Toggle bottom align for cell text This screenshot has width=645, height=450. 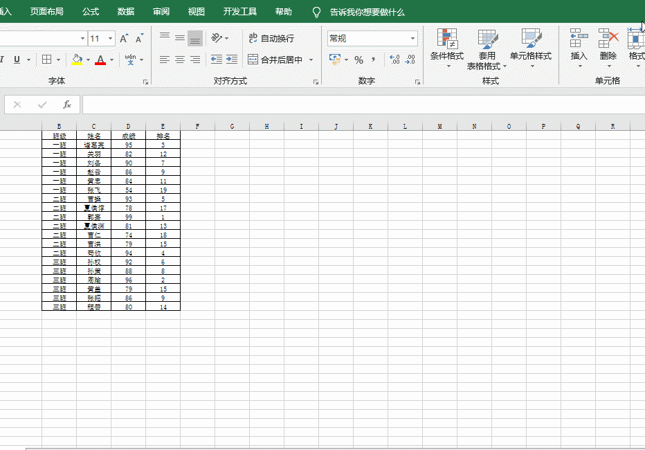tap(195, 38)
